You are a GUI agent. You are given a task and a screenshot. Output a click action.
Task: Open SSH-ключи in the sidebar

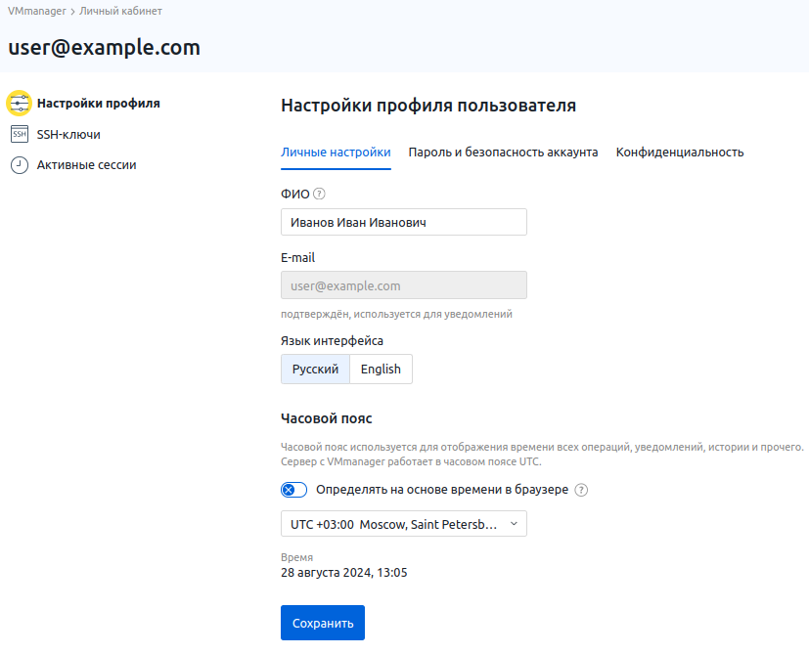pyautogui.click(x=68, y=135)
